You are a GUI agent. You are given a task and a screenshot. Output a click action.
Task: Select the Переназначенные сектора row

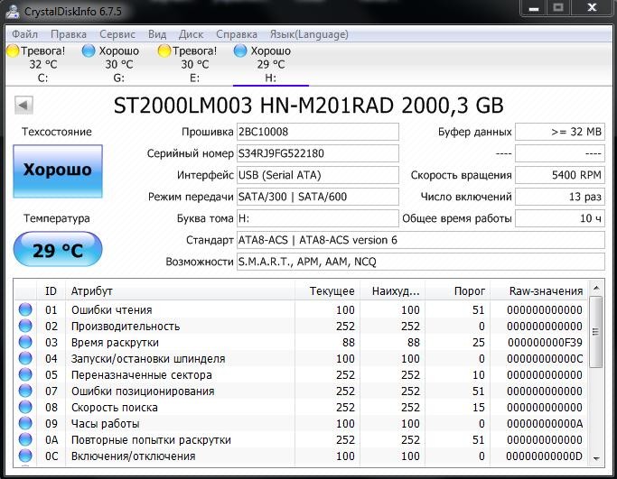pyautogui.click(x=301, y=375)
